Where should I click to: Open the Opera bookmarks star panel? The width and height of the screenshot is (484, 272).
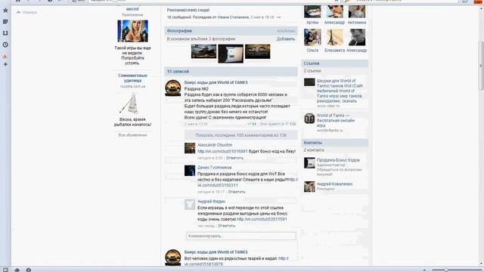pos(5,11)
